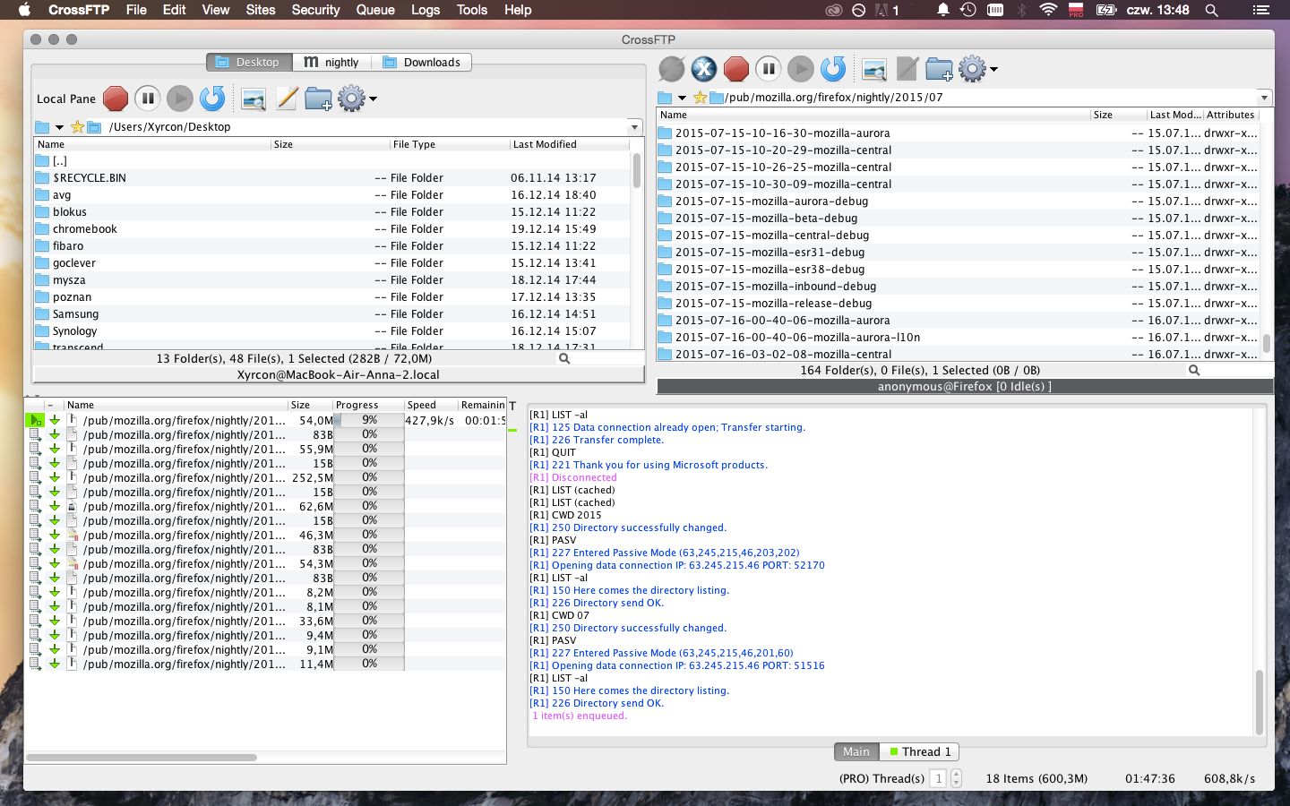Sort the queue by Progress column

pos(367,405)
